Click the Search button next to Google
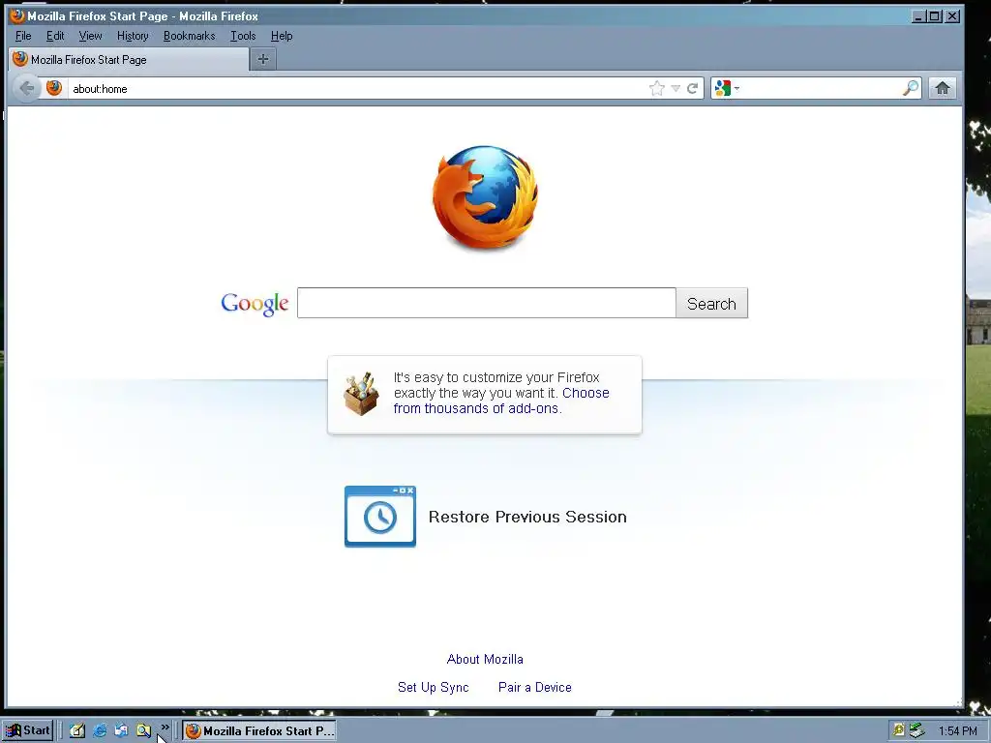Viewport: 991px width, 743px height. click(711, 303)
